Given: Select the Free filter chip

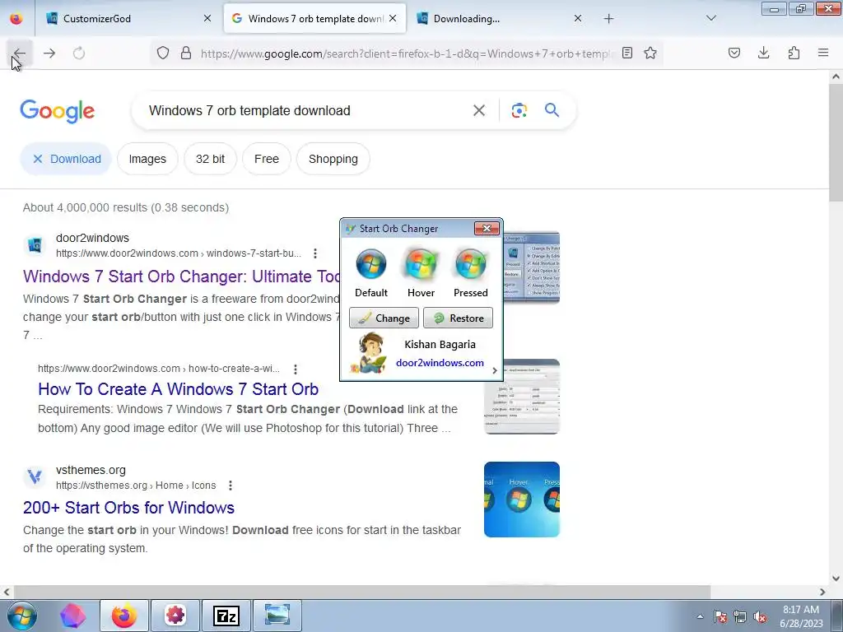Looking at the screenshot, I should tap(267, 159).
